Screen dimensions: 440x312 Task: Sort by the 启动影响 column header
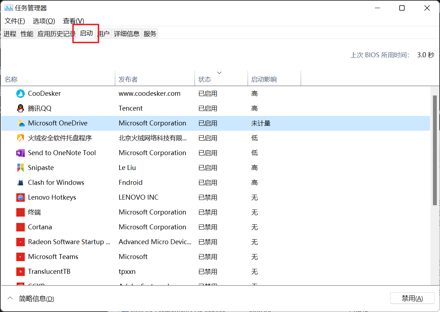pos(274,79)
